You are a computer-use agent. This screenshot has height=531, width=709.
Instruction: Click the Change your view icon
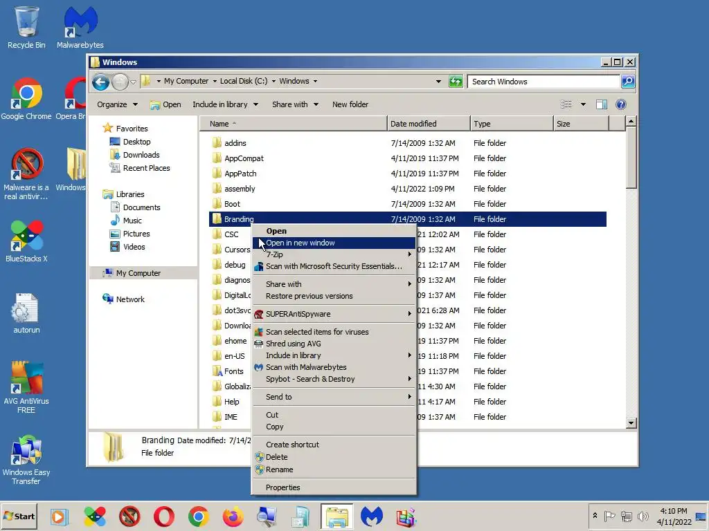tap(566, 105)
